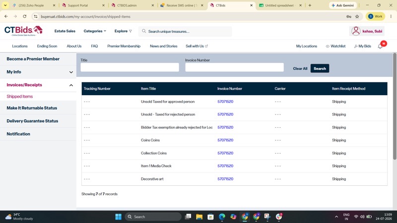Open Task View on the taskbar
397x223 pixels.
click(188, 217)
